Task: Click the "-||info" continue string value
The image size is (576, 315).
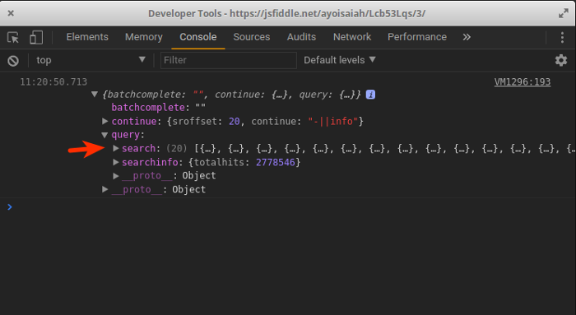Action: [x=333, y=121]
